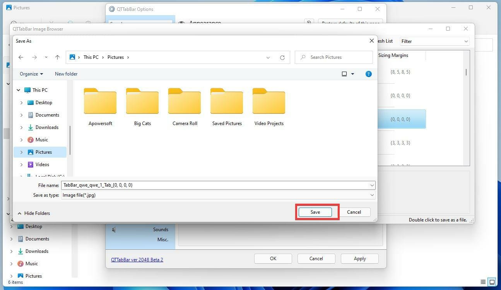Open the QTTabBar ver 2048 Beta 2 link
501x290 pixels.
(x=137, y=259)
